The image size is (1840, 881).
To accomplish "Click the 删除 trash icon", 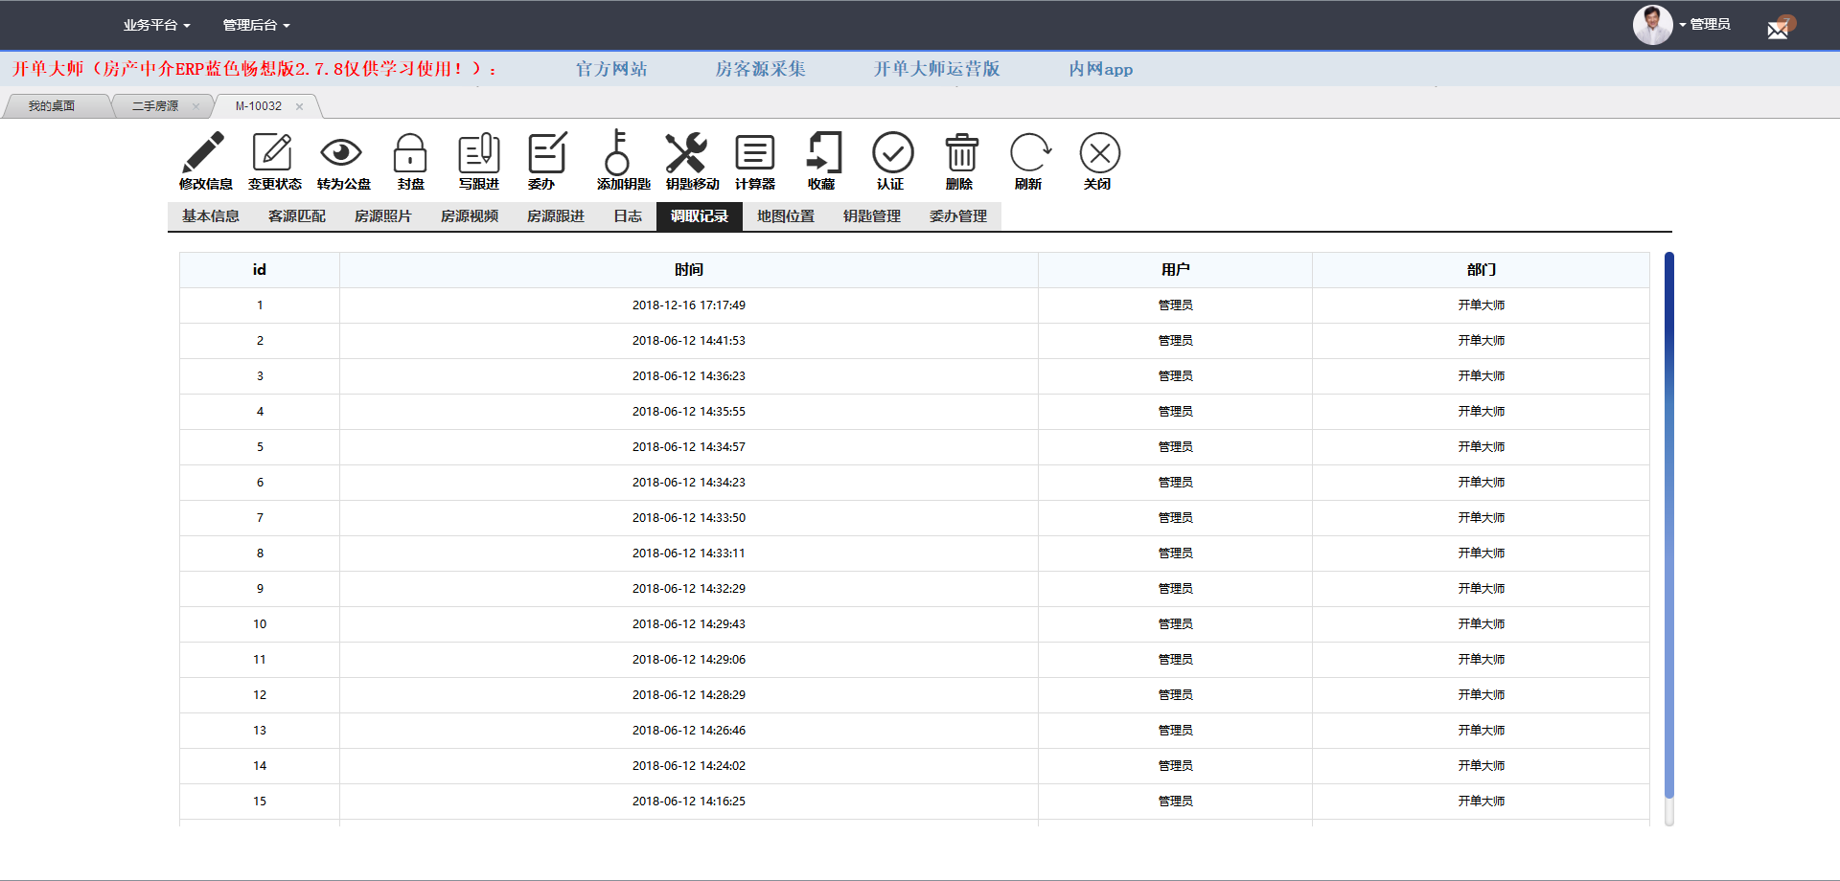I will point(962,152).
